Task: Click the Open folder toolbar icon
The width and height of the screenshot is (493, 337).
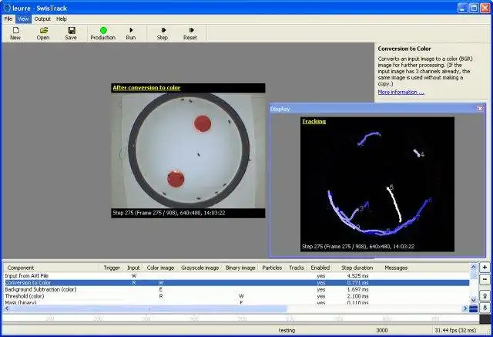Action: [43, 33]
